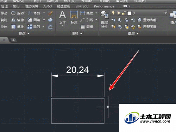This screenshot has height=132, width=176.
Task: Click the Copy (复制) button
Action: click(4, 20)
